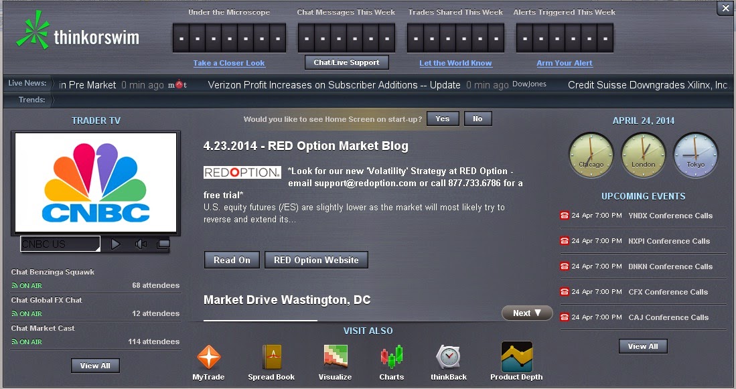The height and width of the screenshot is (389, 736).
Task: Open the Charts icon
Action: pos(392,357)
